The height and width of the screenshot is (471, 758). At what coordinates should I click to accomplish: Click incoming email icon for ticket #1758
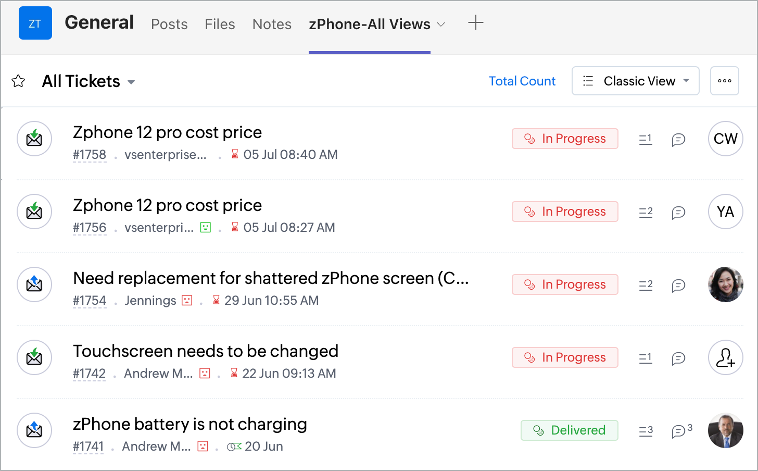34,139
